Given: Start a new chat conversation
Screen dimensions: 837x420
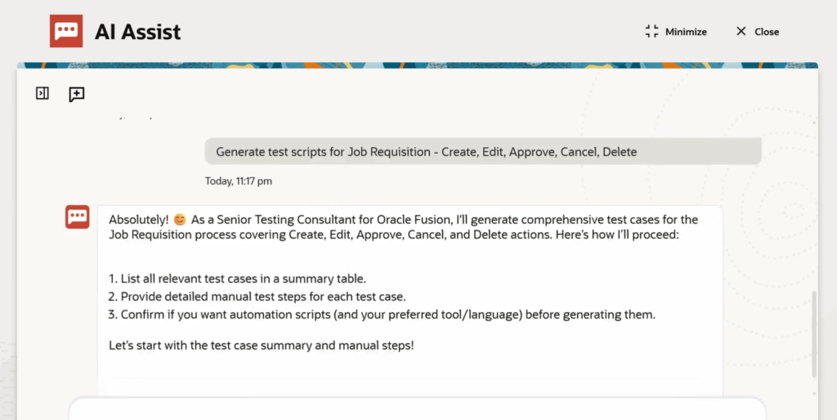Looking at the screenshot, I should coord(77,94).
